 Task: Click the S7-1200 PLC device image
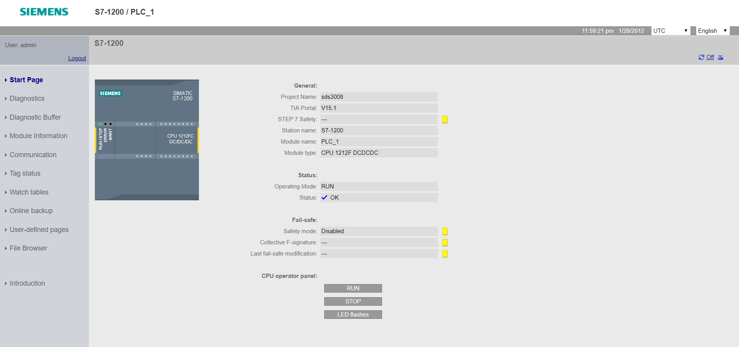(147, 140)
